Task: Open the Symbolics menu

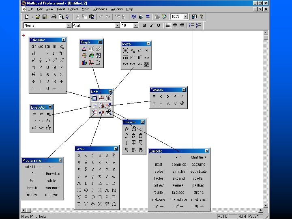Action: click(x=100, y=9)
